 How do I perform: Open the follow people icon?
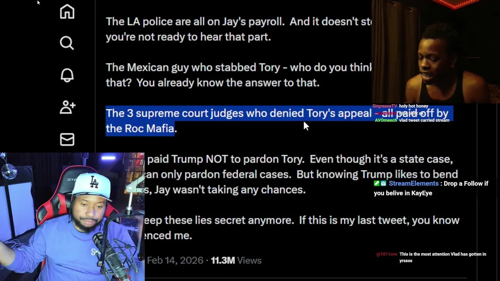coord(67,107)
